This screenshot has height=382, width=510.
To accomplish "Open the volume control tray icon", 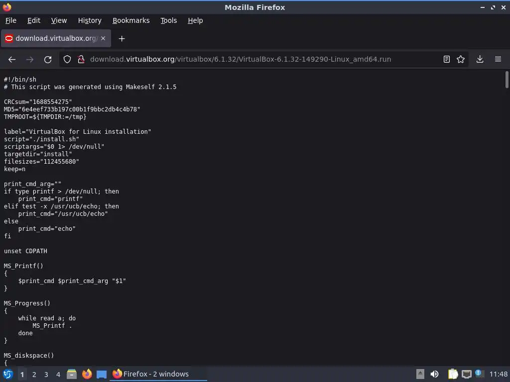I will [434, 374].
